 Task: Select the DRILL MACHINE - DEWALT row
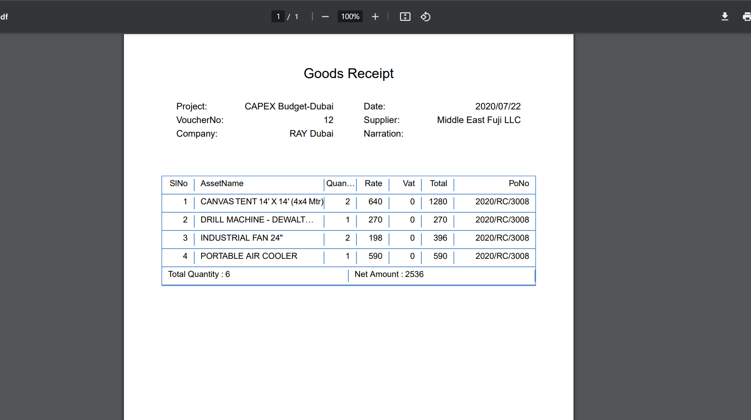pyautogui.click(x=257, y=220)
